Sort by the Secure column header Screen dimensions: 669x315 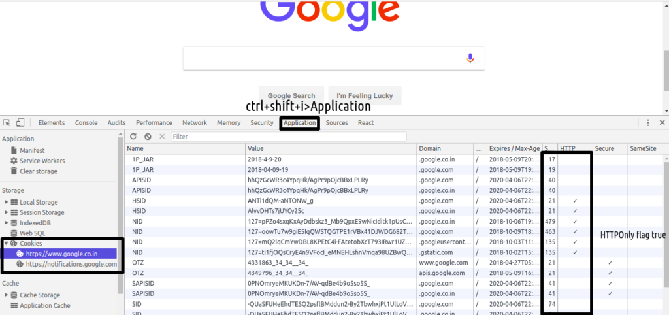click(x=610, y=148)
